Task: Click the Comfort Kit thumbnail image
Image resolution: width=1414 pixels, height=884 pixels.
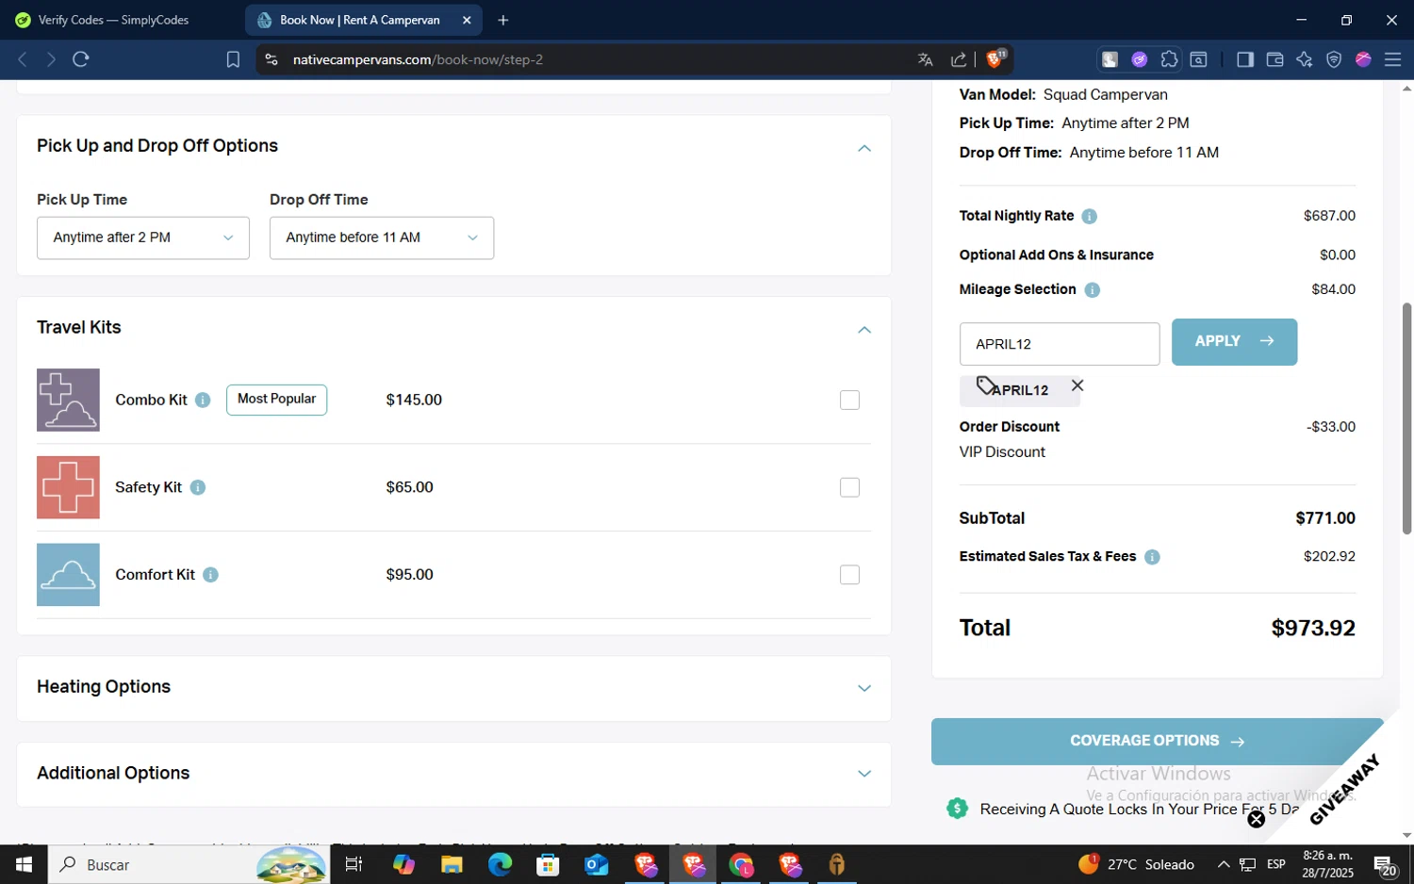Action: point(68,575)
